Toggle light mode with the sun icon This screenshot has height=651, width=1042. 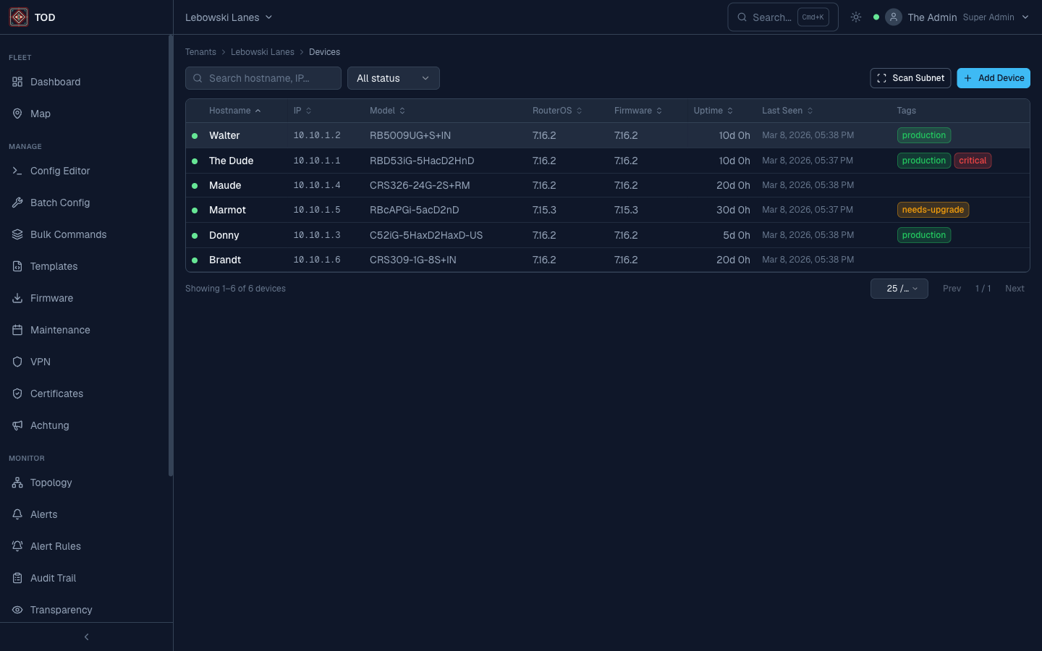(x=856, y=17)
